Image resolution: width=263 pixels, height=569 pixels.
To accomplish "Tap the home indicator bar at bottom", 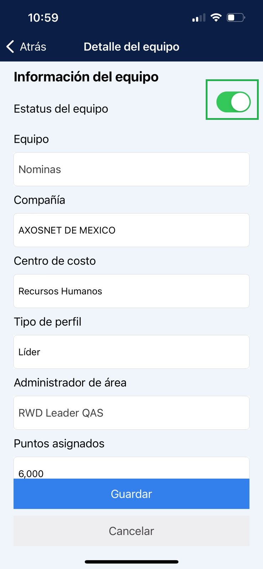I will pos(131,562).
